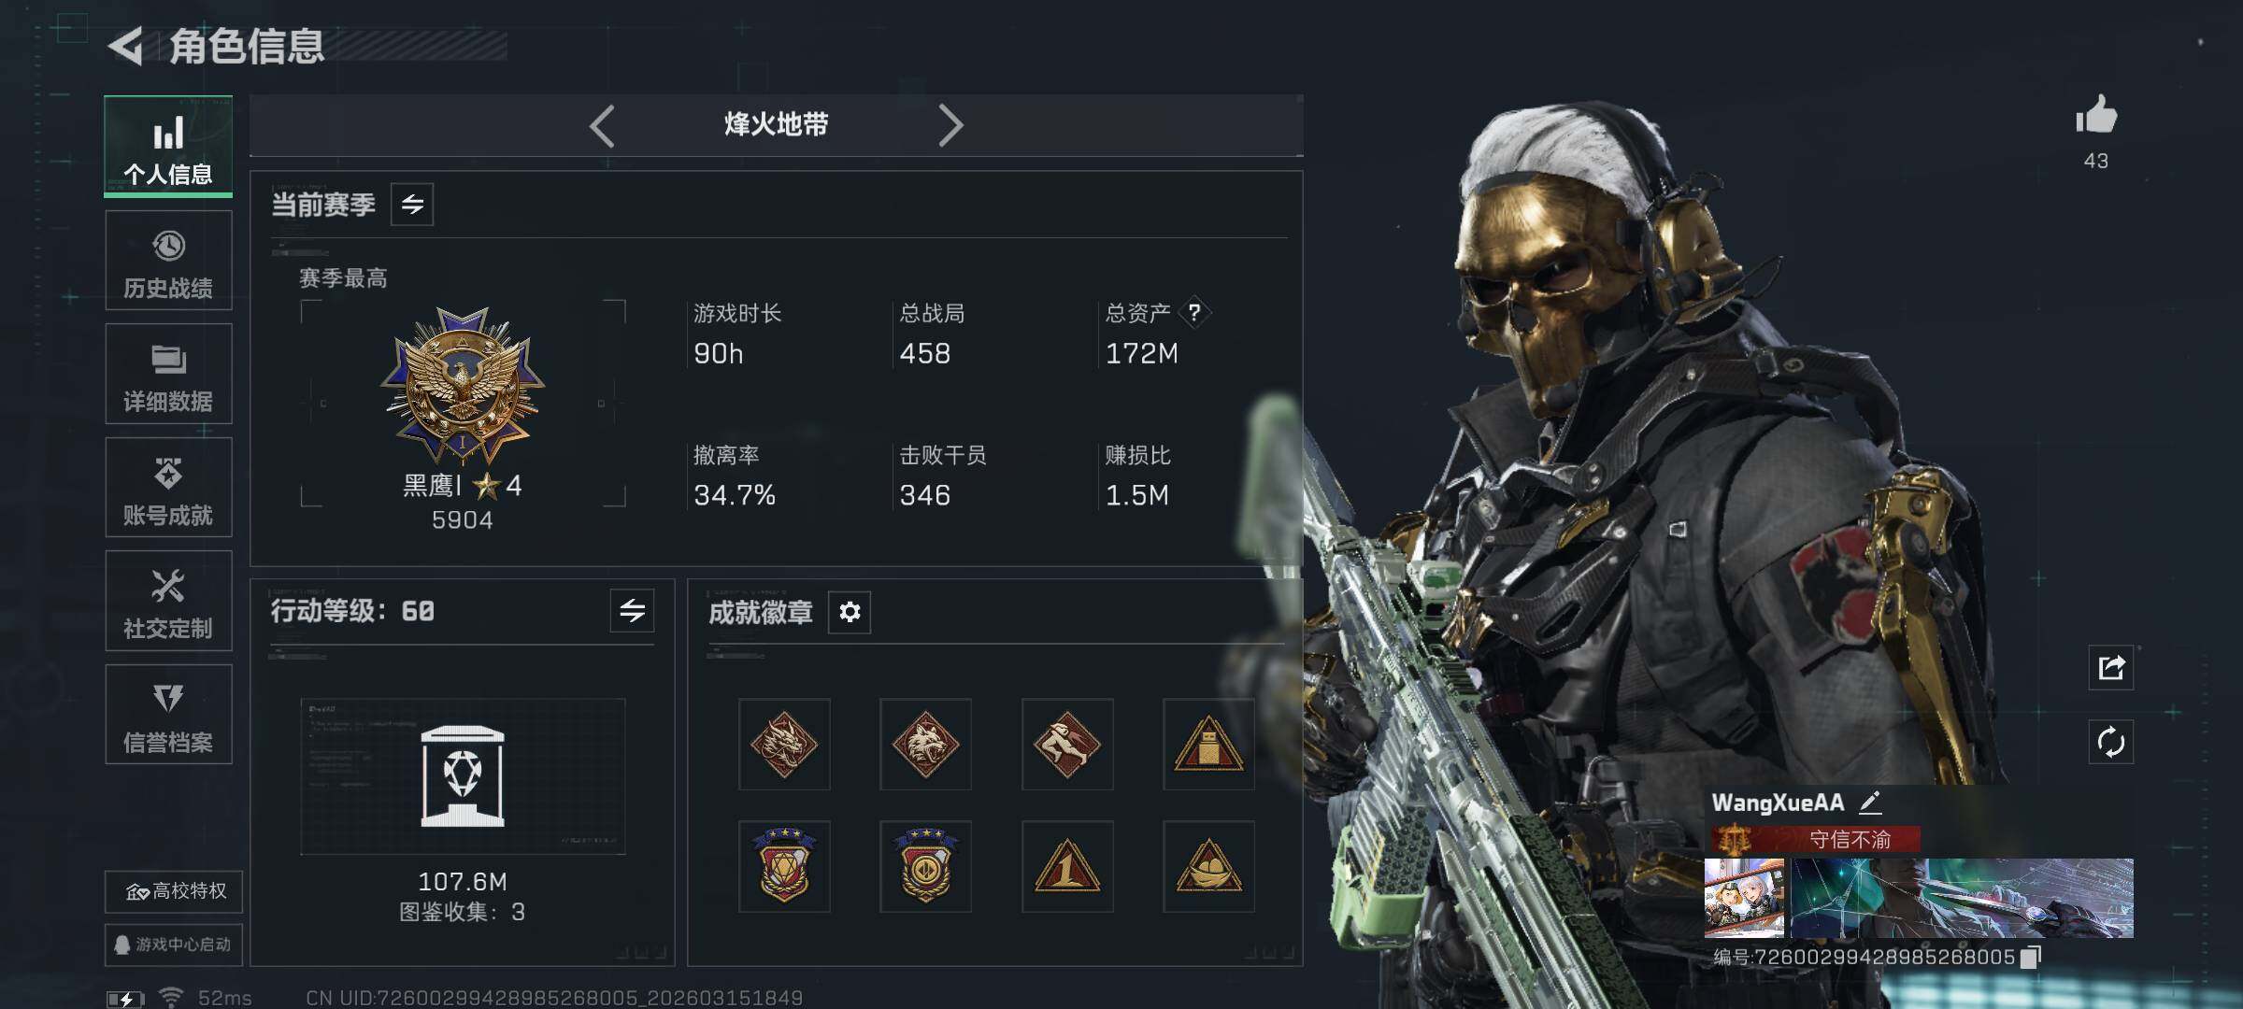Viewport: 2243px width, 1009px height.
Task: Open the 成就徽章 settings gear
Action: click(850, 612)
